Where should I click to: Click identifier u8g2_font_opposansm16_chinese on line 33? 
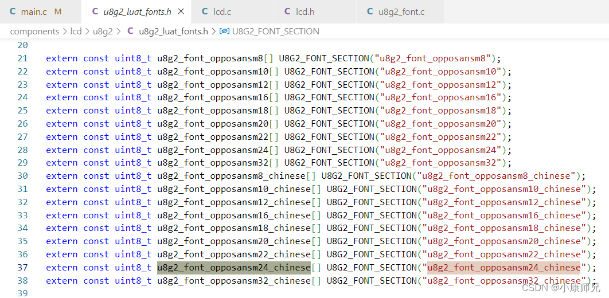pos(234,215)
